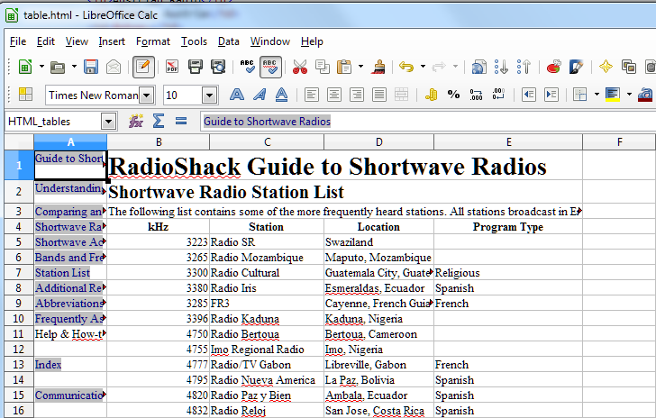Apply Justified alignment

pos(379,95)
